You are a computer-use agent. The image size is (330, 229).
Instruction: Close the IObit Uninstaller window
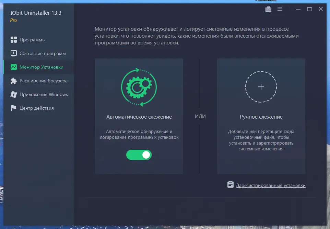tap(321, 9)
